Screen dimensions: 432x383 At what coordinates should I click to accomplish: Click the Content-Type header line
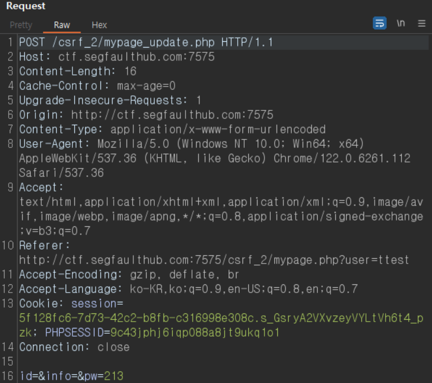click(x=172, y=129)
